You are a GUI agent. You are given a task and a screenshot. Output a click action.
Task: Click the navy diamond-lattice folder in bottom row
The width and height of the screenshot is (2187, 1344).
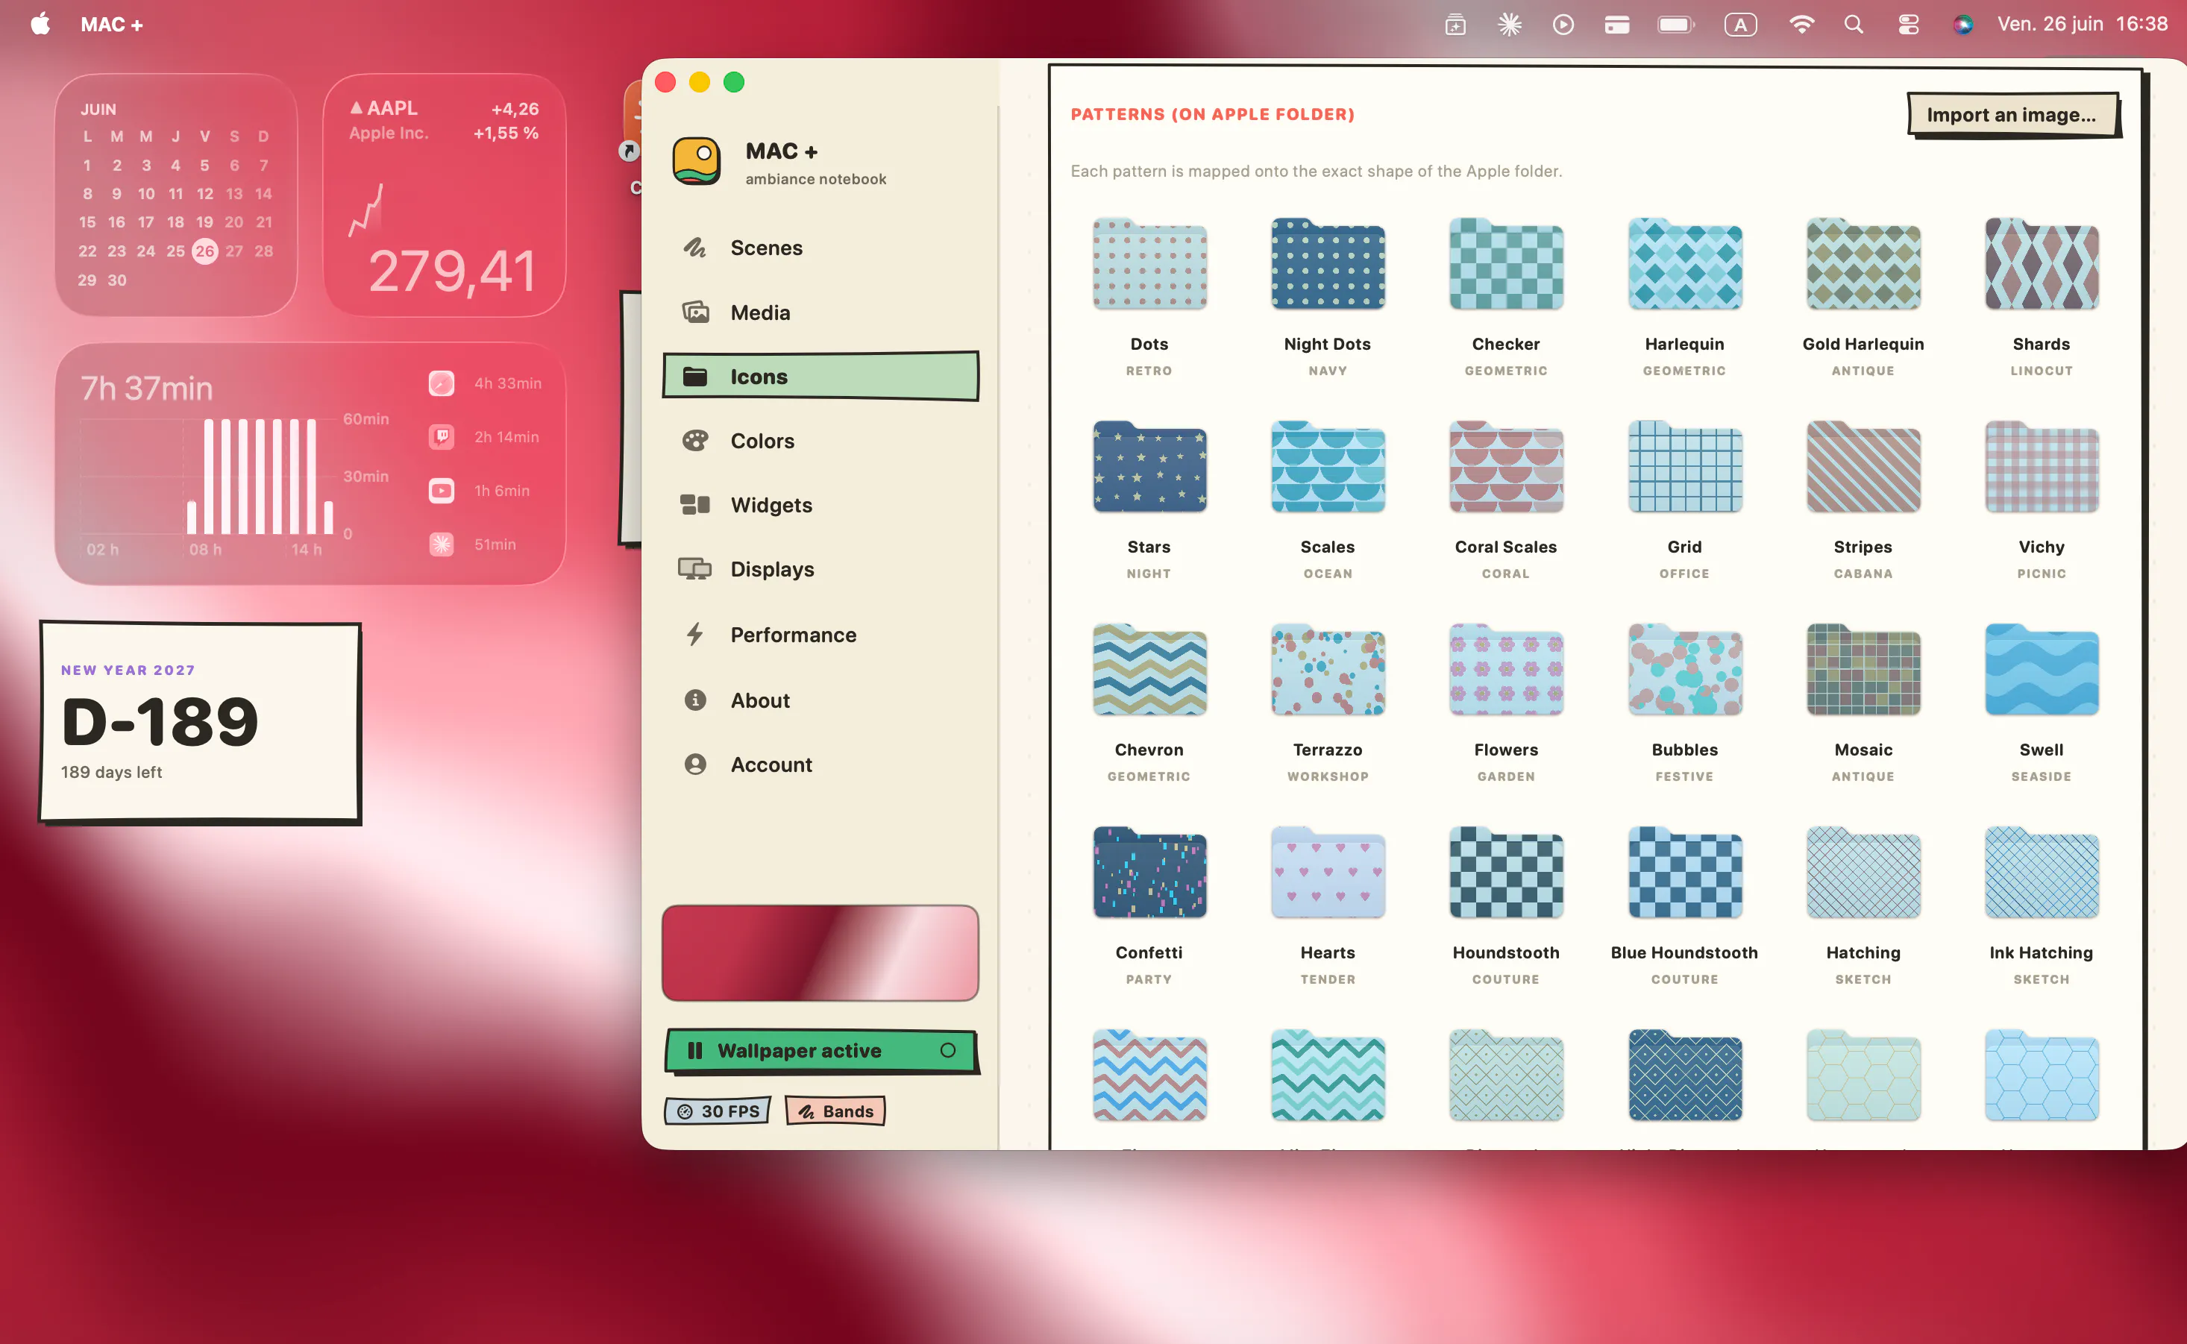pos(1685,1075)
